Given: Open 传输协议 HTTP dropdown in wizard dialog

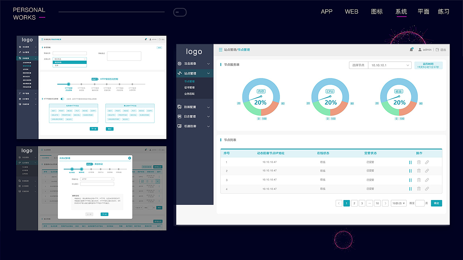Looking at the screenshot, I should pyautogui.click(x=97, y=179).
